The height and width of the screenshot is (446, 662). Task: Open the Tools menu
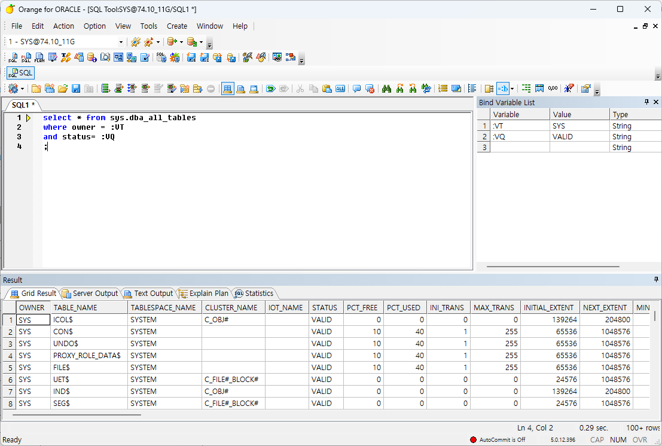148,26
